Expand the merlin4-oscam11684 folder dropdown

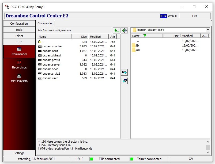pyautogui.click(x=208, y=30)
